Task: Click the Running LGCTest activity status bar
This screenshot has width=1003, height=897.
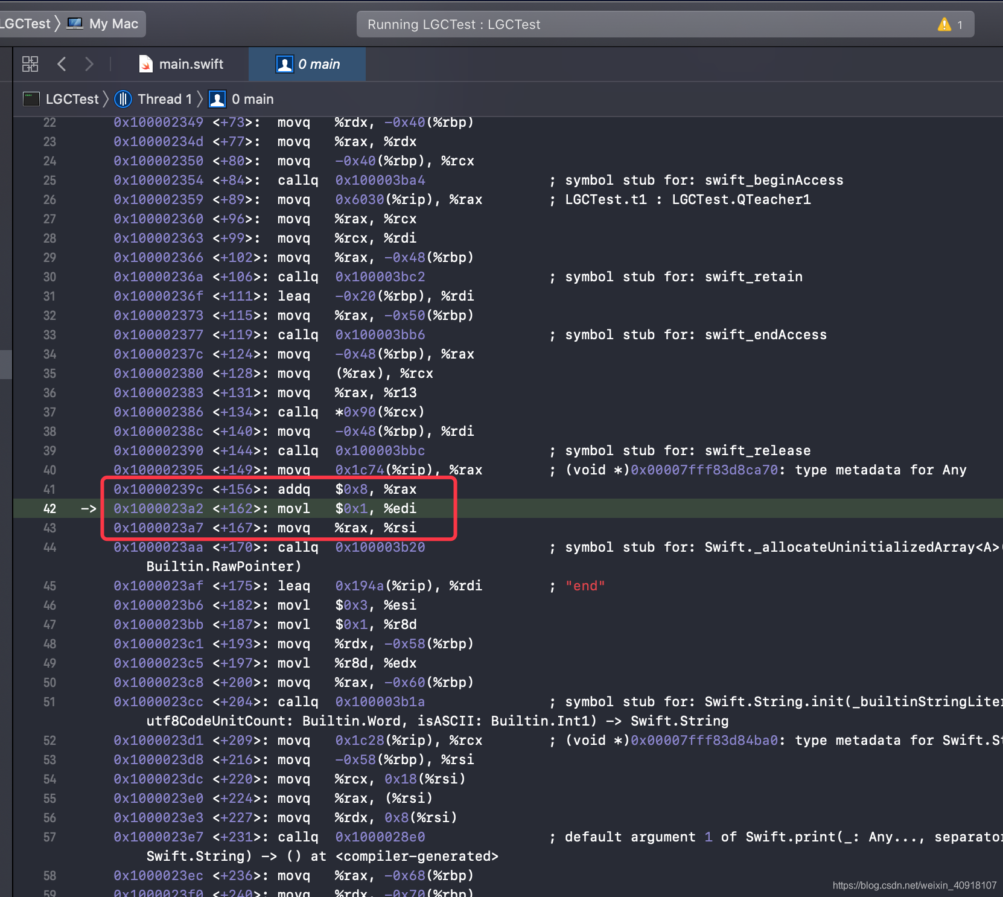Action: click(x=665, y=25)
